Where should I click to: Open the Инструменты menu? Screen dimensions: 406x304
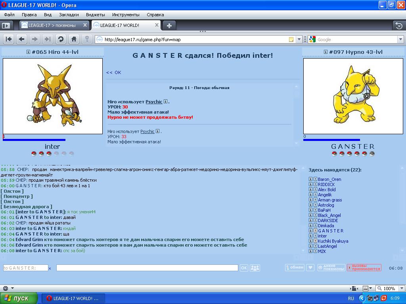pyautogui.click(x=126, y=15)
